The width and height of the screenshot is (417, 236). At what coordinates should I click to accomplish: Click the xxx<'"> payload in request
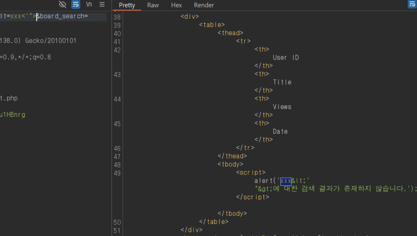coord(23,16)
